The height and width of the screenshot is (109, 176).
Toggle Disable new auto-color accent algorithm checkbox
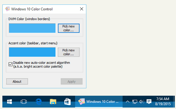pyautogui.click(x=10, y=64)
